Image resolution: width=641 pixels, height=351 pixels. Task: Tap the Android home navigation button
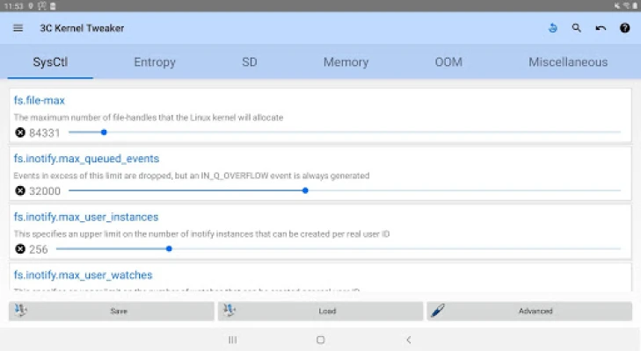tap(320, 340)
